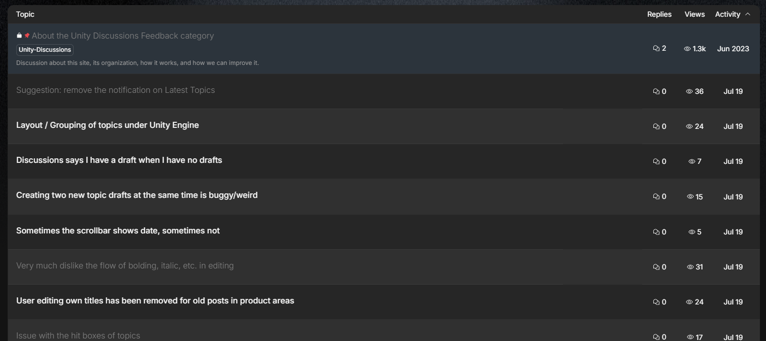The image size is (766, 341).
Task: Toggle the Activity sort order chevron
Action: click(748, 14)
